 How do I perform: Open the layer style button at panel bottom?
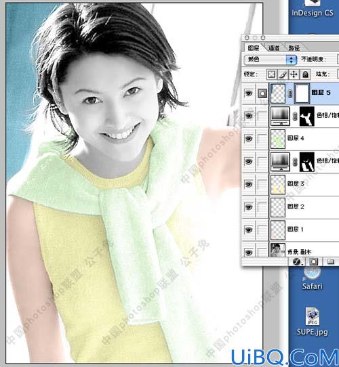297,261
